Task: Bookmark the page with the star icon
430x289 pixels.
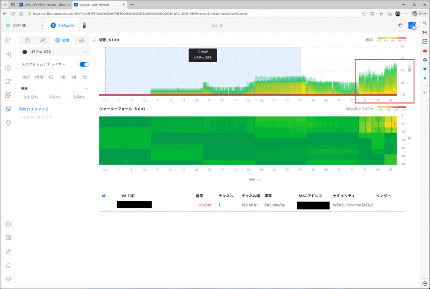Action: (364, 14)
